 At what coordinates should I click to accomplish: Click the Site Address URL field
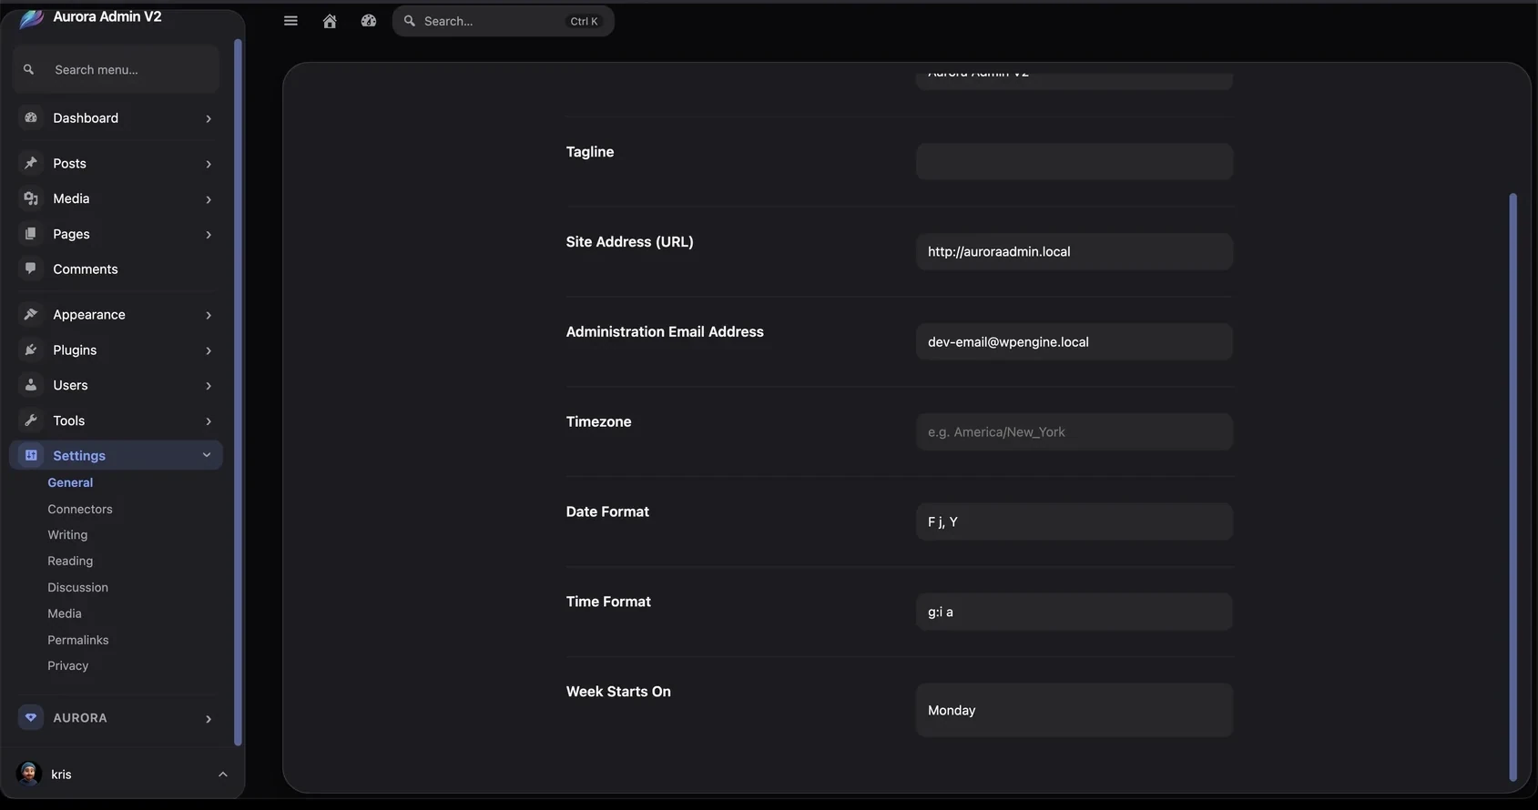(1075, 251)
